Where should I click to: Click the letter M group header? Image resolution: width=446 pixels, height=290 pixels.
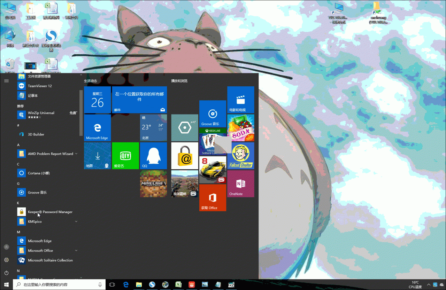pos(18,232)
